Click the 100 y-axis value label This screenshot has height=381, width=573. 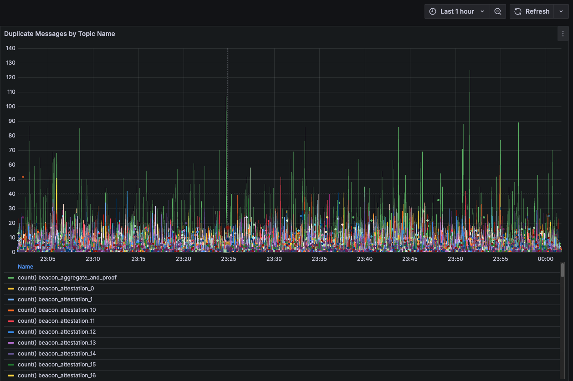10,107
